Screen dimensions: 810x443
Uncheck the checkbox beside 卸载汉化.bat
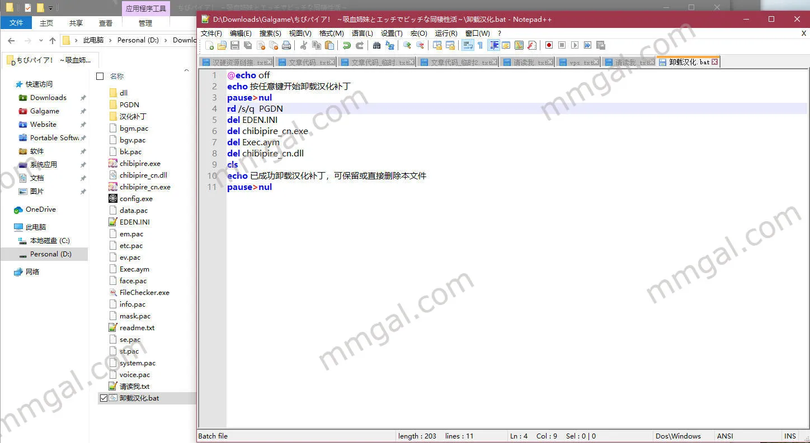pos(103,398)
